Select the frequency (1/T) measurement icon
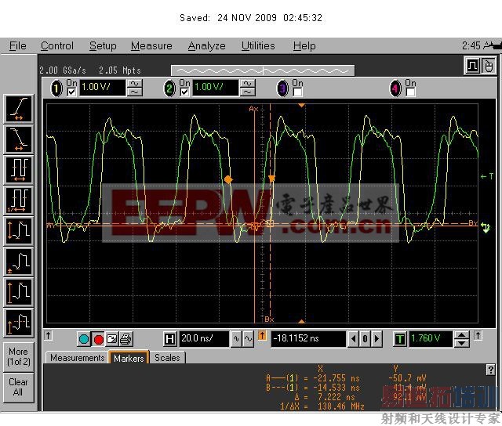502x426 pixels. tap(19, 200)
